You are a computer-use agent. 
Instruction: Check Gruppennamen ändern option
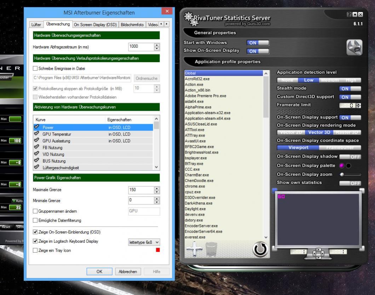pos(35,211)
